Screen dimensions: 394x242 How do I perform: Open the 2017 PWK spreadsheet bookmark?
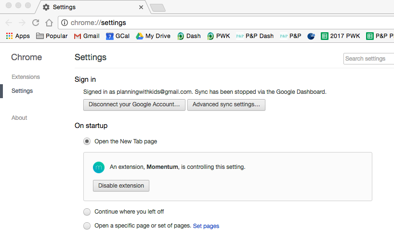340,36
